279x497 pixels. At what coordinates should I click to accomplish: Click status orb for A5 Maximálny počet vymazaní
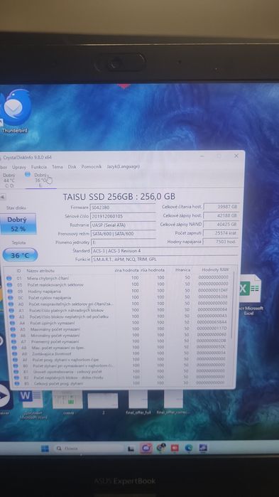coord(13,329)
